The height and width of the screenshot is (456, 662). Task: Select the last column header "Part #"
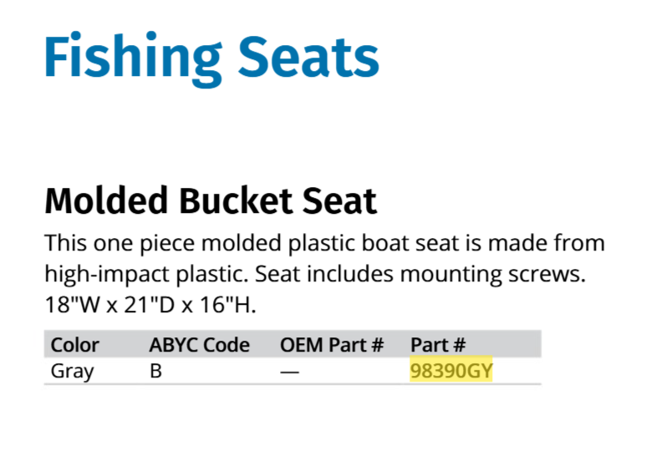[437, 344]
